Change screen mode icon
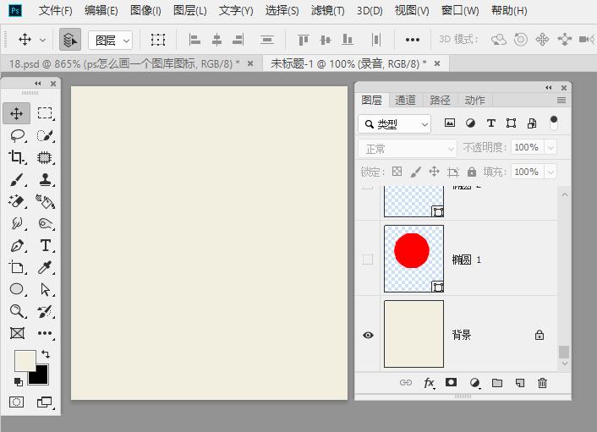This screenshot has height=432, width=597. coord(45,402)
